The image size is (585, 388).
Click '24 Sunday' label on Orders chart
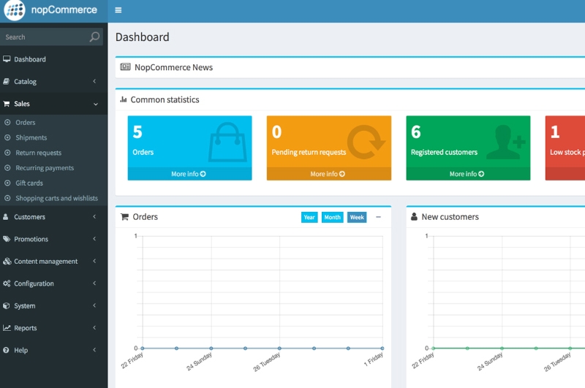[199, 361]
